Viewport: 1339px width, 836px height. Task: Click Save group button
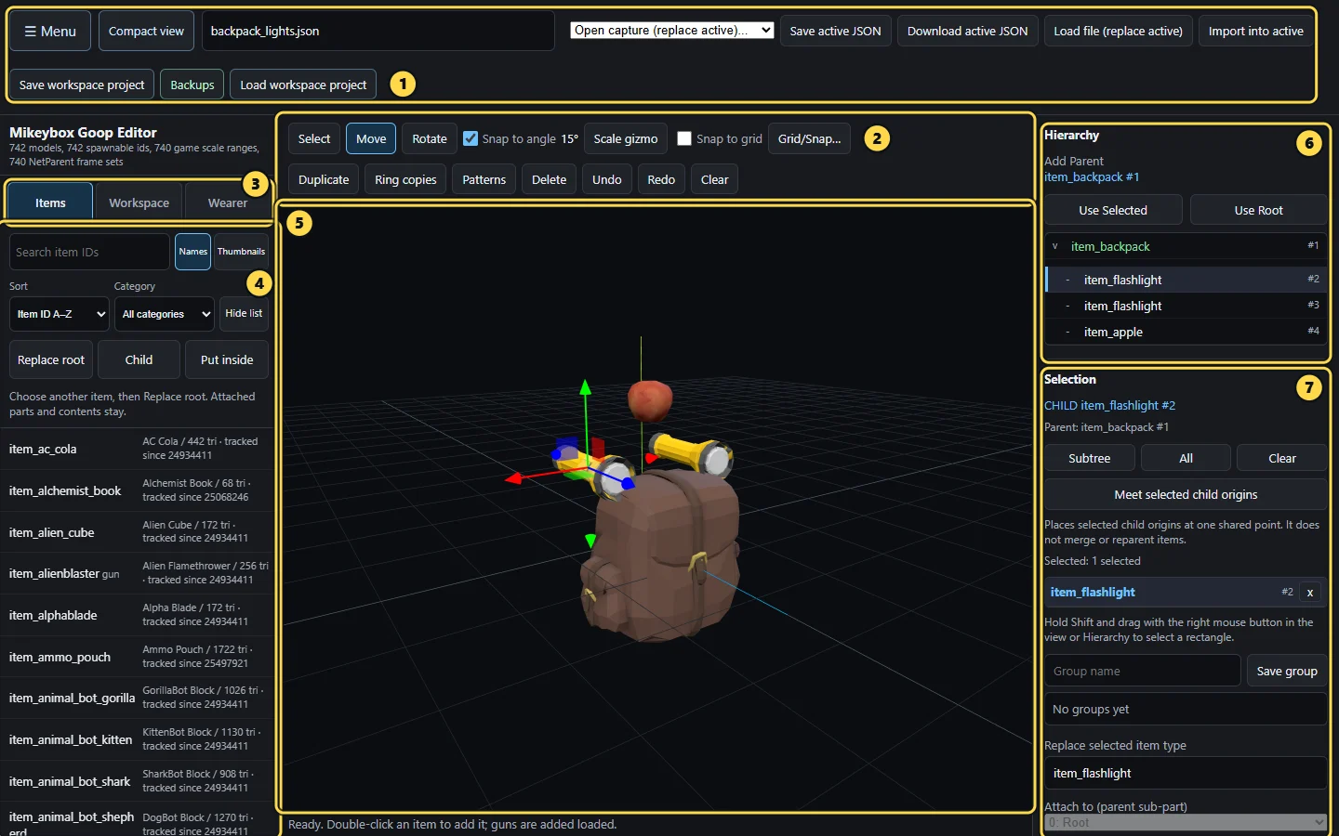point(1287,671)
